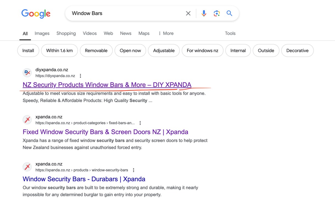Expand the More menu

tap(166, 33)
